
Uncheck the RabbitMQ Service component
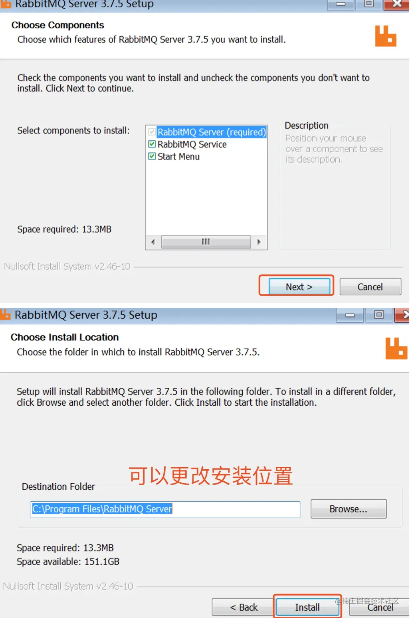pyautogui.click(x=152, y=144)
